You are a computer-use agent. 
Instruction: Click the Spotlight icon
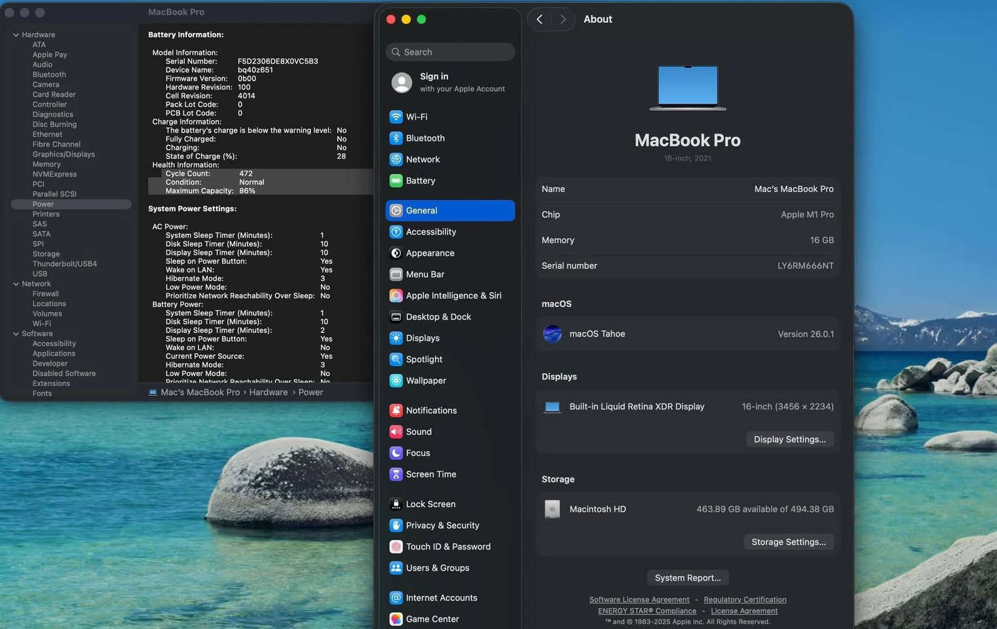[x=396, y=360]
